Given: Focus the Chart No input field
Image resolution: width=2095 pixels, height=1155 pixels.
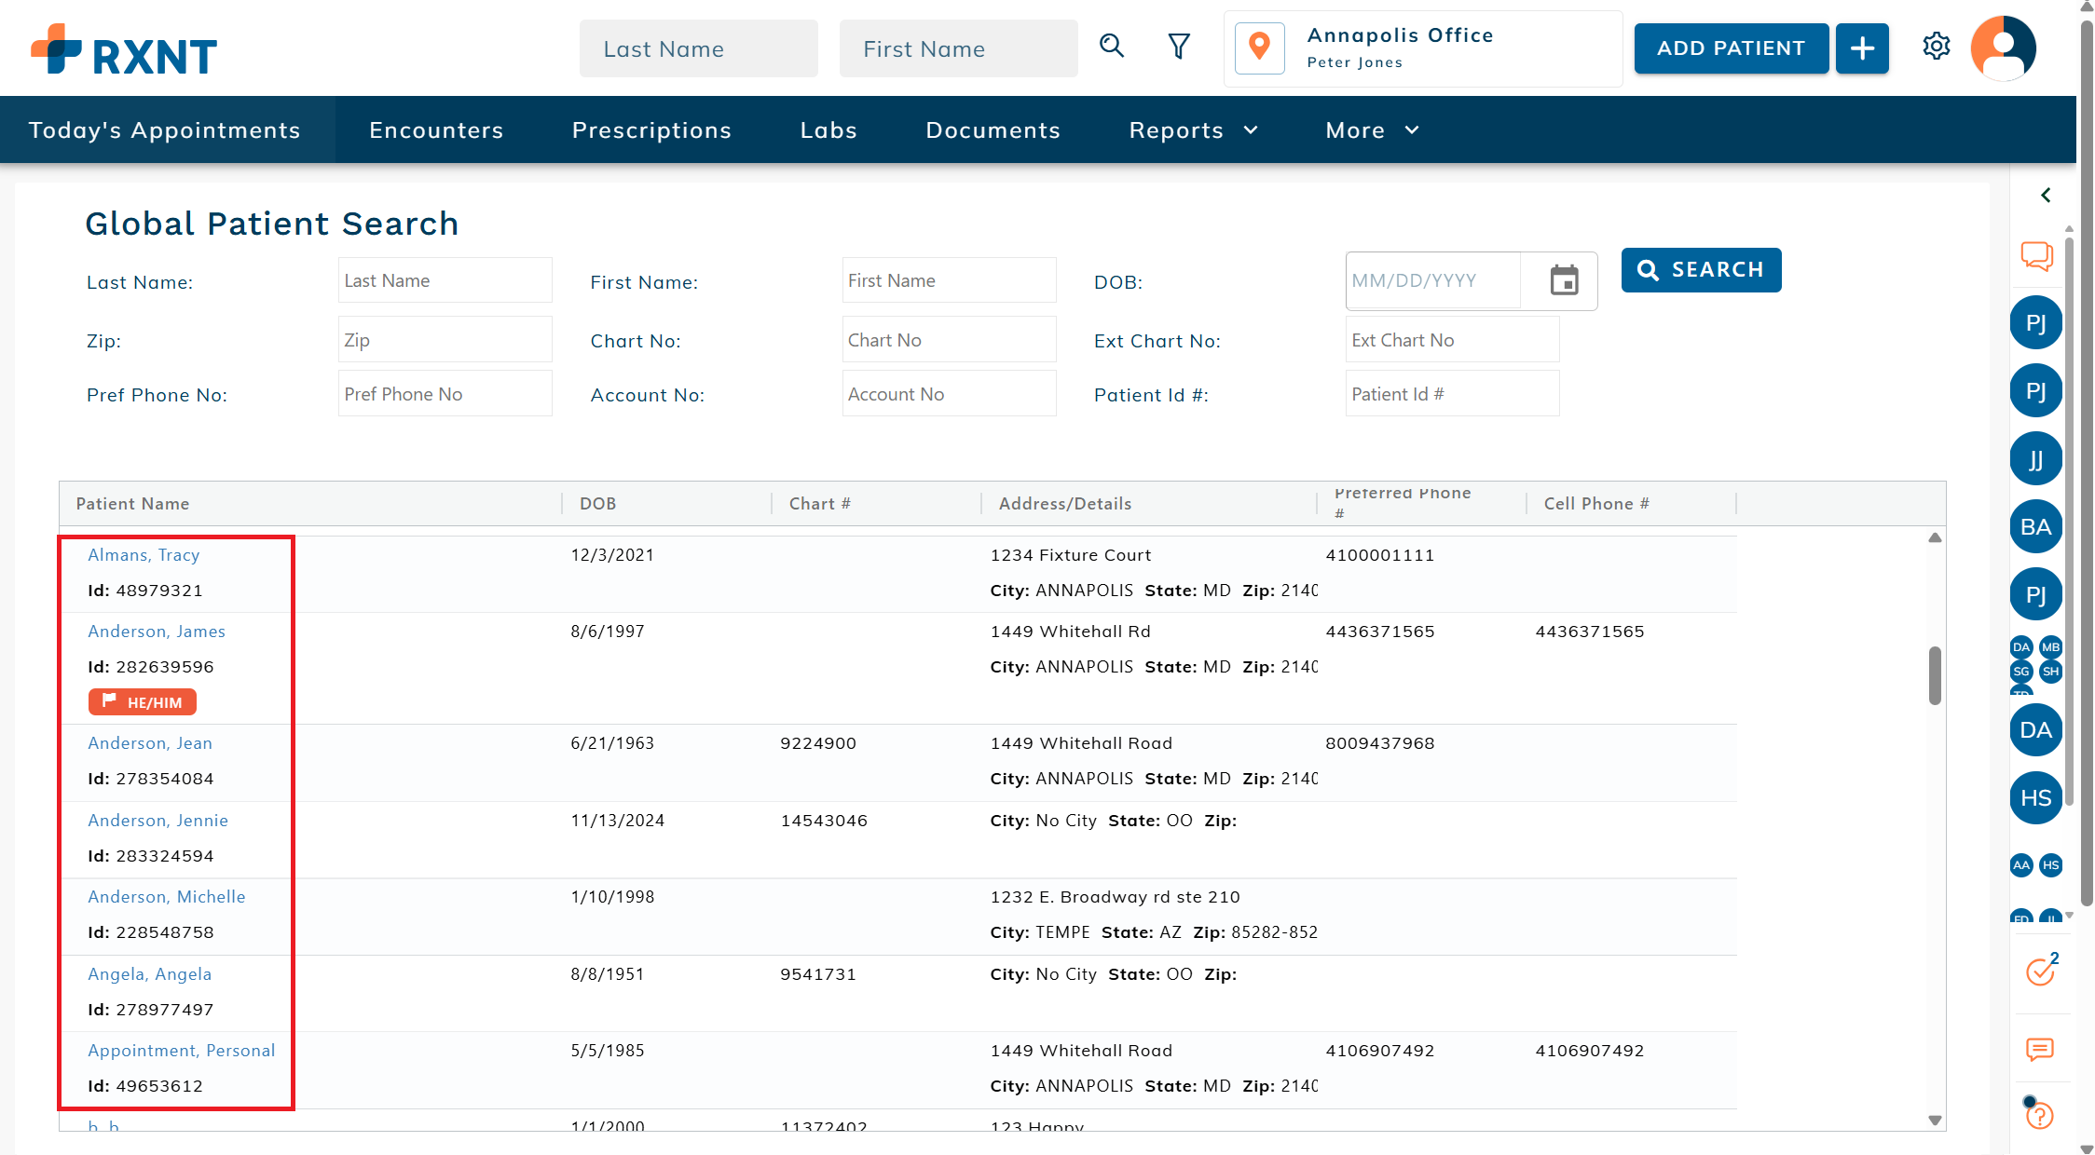Looking at the screenshot, I should pos(950,340).
